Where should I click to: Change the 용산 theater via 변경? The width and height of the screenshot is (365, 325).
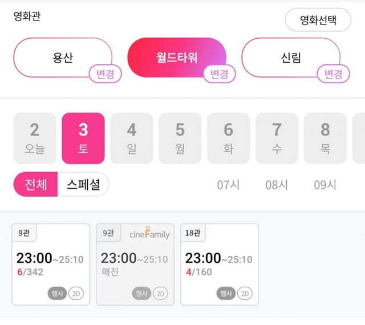coord(106,74)
